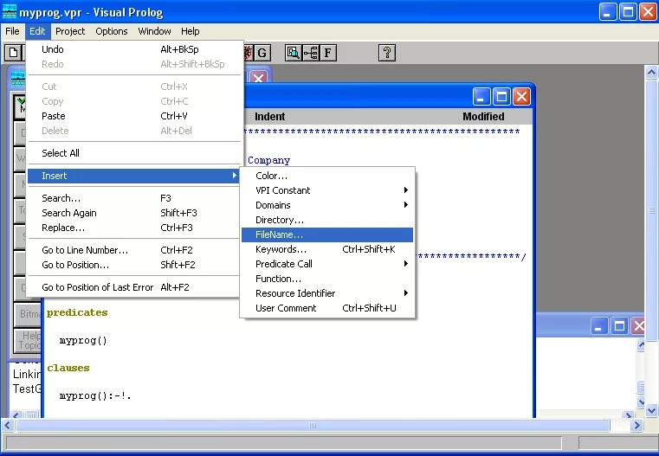Viewport: 659px width, 456px height.
Task: Click the F toolbar button
Action: pyautogui.click(x=328, y=53)
